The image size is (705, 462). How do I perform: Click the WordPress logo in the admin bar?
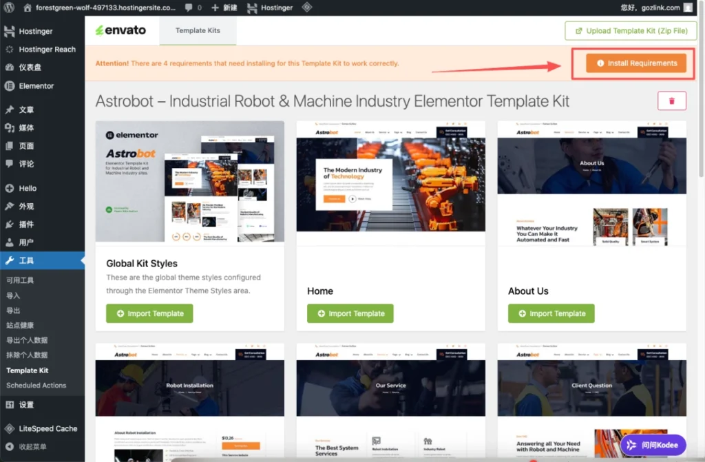[9, 7]
